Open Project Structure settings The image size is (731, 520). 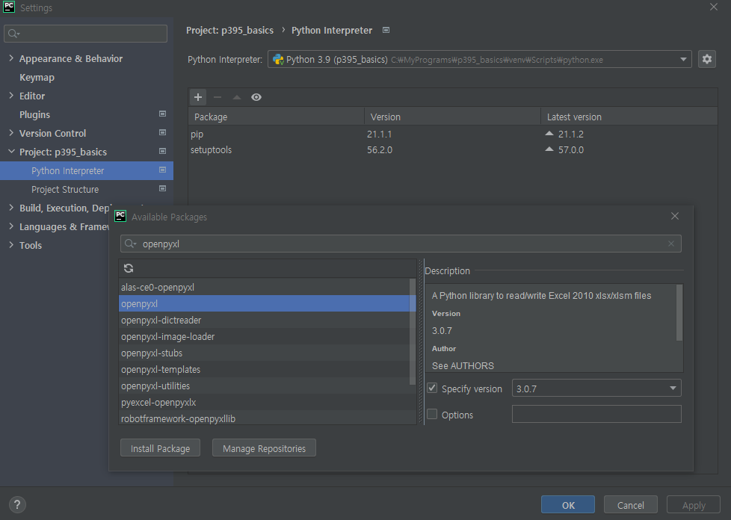[x=65, y=189]
